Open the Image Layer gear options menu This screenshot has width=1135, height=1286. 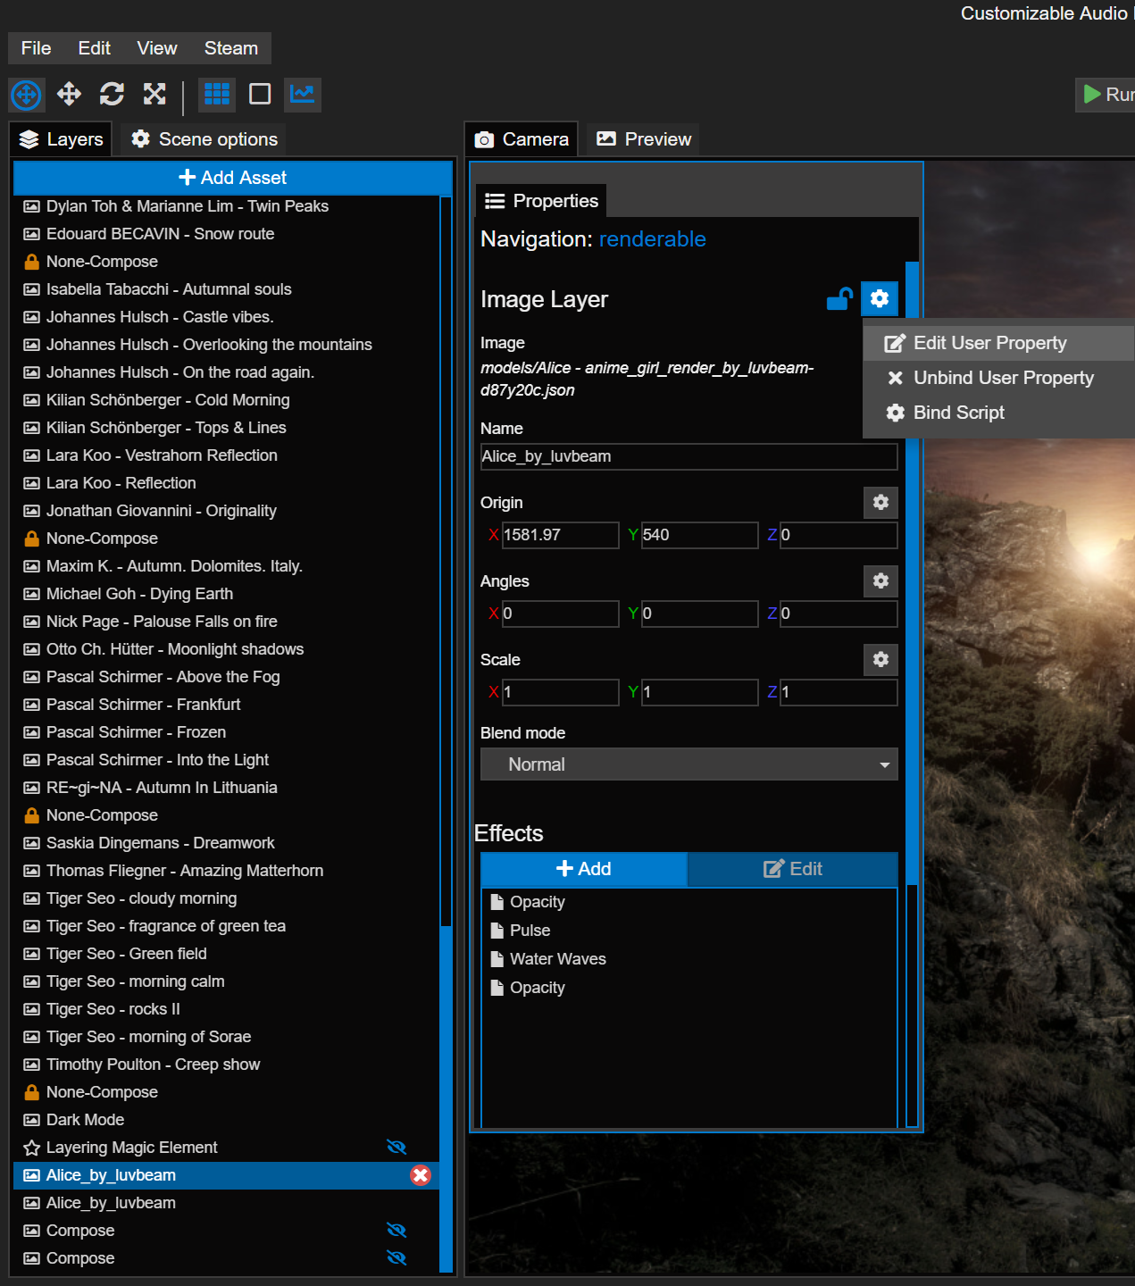879,298
